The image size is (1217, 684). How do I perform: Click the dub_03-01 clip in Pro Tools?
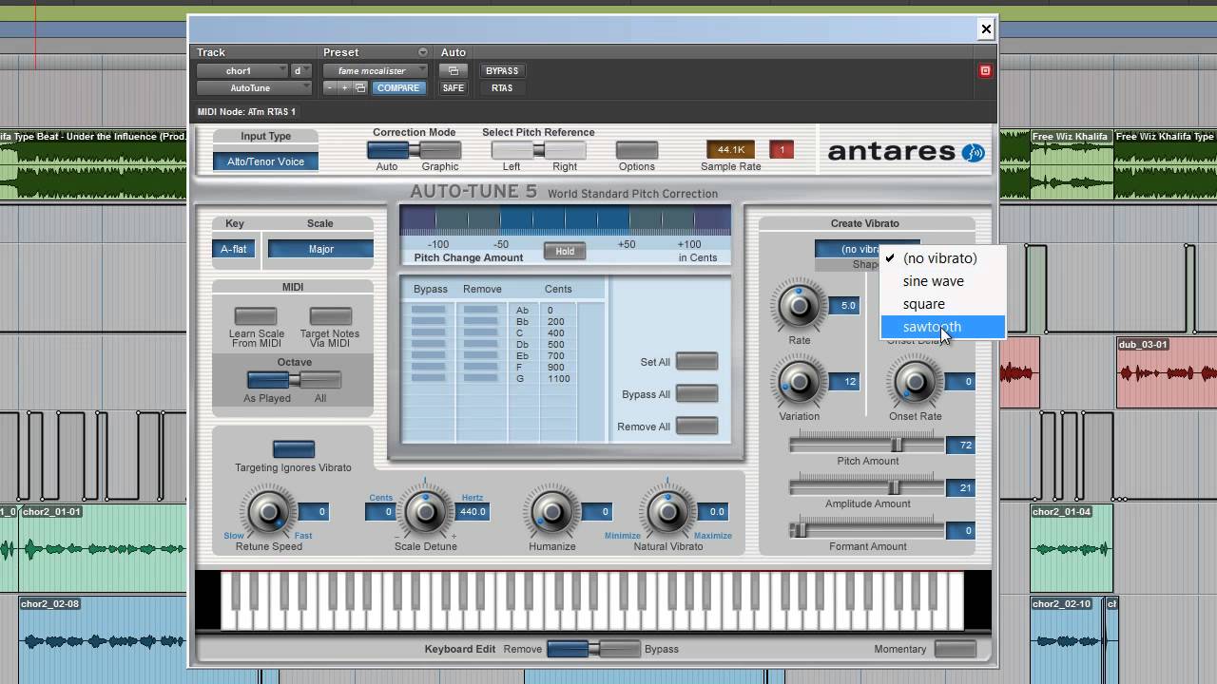click(x=1167, y=370)
